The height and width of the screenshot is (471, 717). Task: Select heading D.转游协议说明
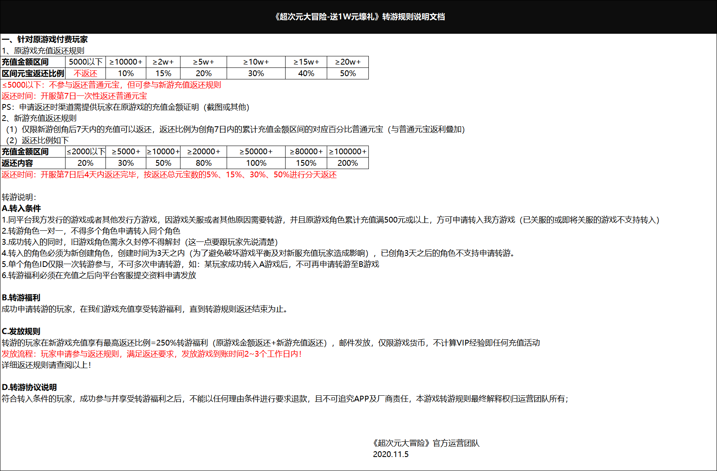[29, 387]
